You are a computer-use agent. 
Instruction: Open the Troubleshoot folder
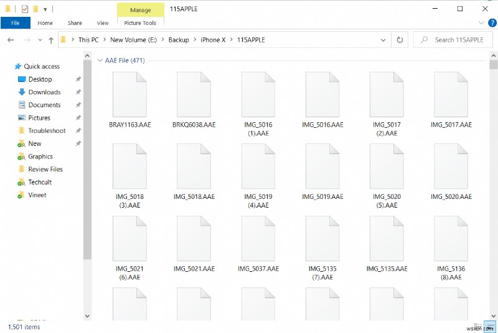coord(47,131)
